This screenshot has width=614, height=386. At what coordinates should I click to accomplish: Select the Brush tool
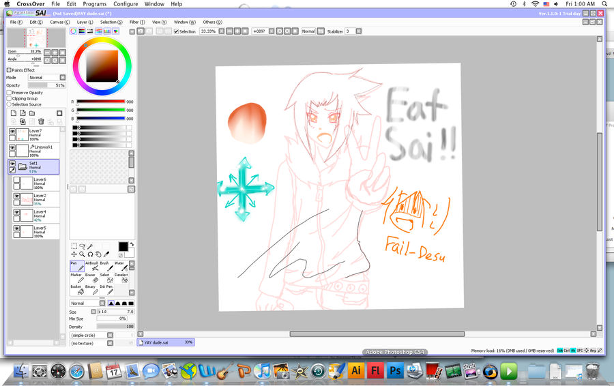coord(106,266)
